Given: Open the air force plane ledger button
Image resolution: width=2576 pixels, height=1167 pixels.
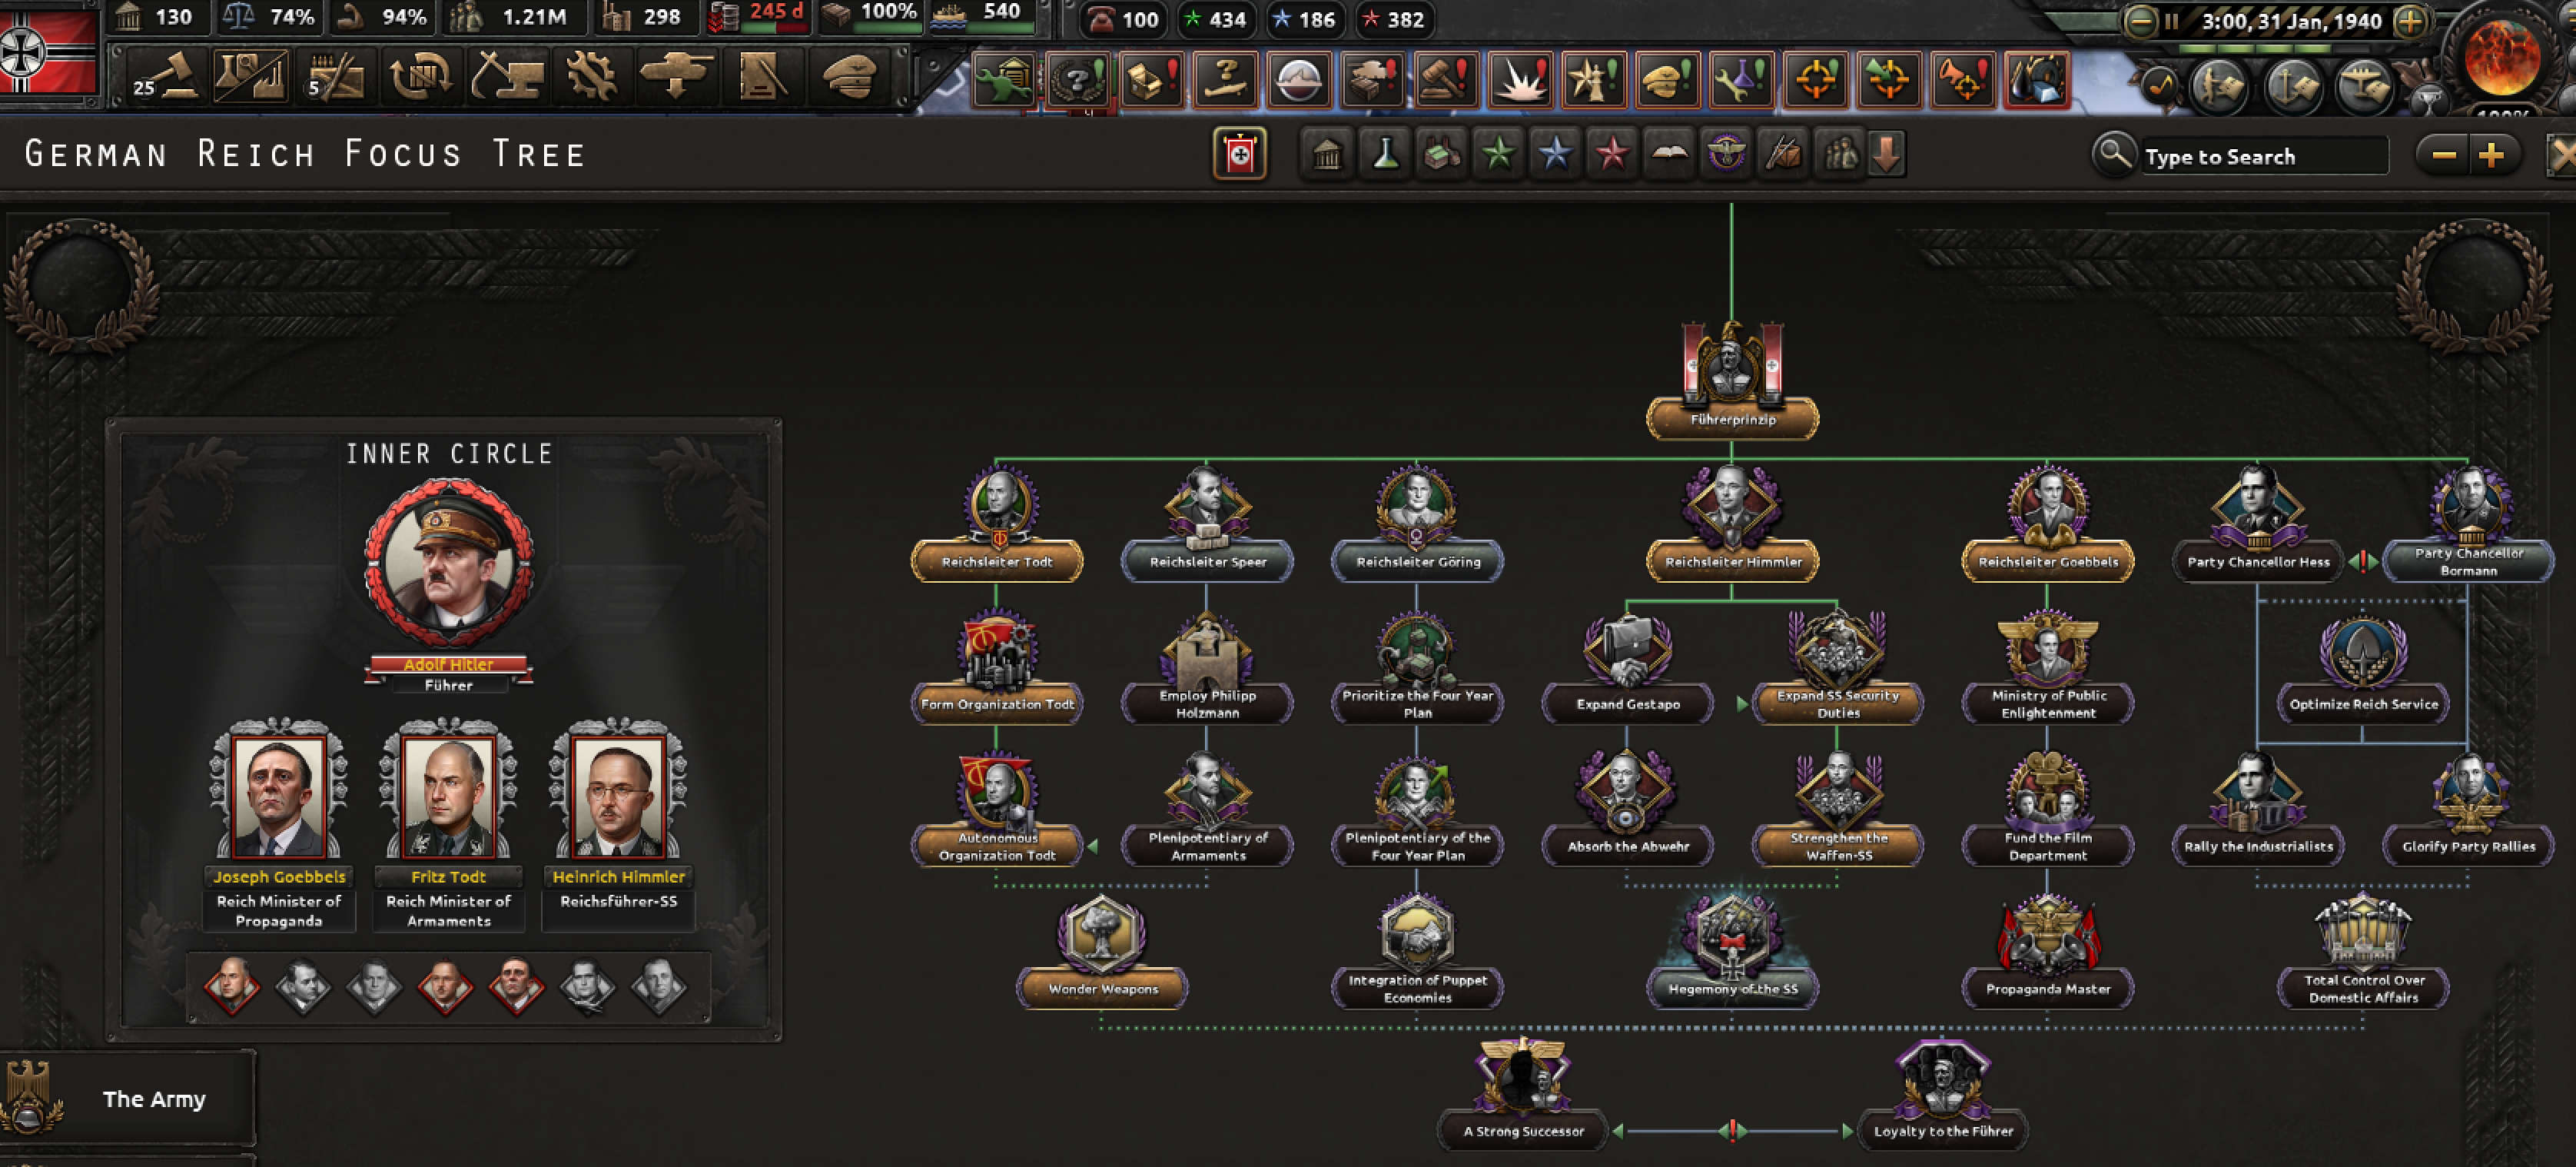Looking at the screenshot, I should pos(2366,86).
